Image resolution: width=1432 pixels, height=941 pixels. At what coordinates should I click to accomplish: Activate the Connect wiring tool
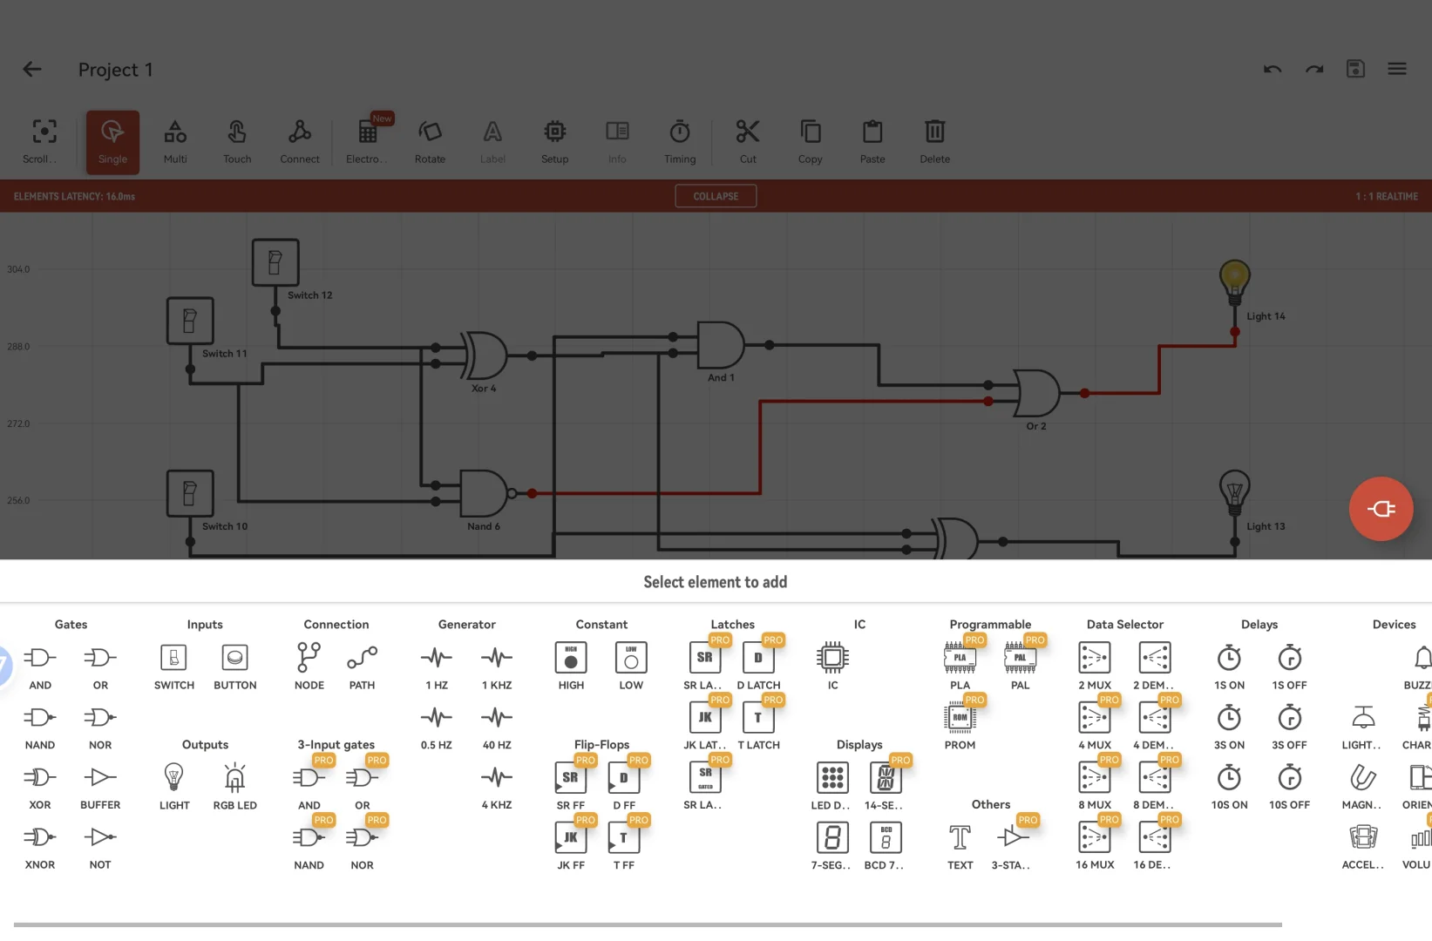pyautogui.click(x=300, y=141)
